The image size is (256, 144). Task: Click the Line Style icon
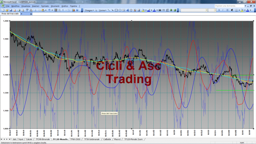160,10
